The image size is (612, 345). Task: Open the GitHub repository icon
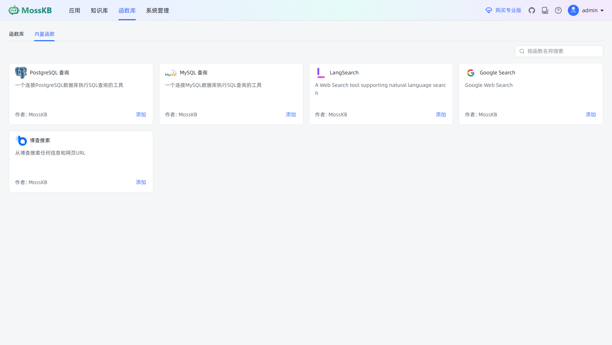click(532, 10)
